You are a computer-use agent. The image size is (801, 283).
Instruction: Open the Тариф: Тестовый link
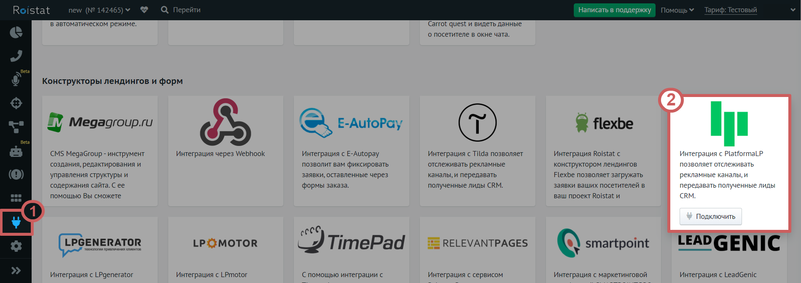[730, 10]
